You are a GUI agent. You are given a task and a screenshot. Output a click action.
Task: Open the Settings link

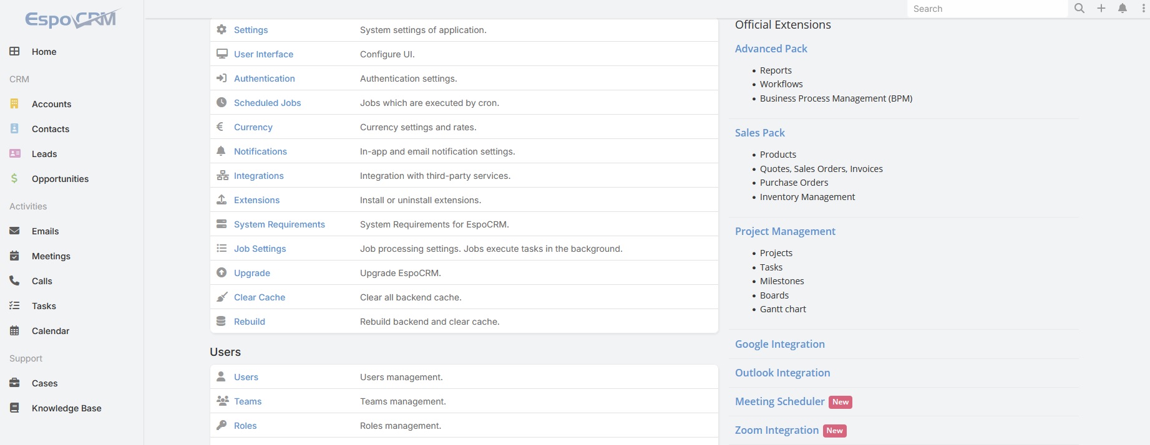(x=251, y=30)
